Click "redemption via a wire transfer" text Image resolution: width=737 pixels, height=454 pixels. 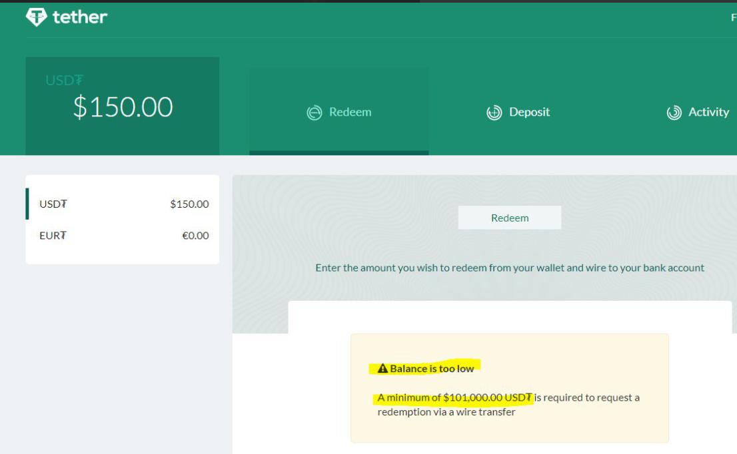[446, 412]
